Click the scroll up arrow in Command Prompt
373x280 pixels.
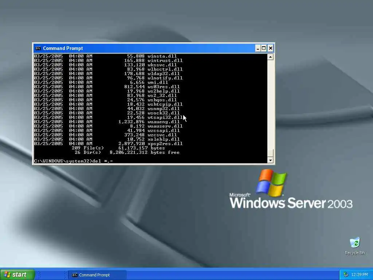point(270,57)
